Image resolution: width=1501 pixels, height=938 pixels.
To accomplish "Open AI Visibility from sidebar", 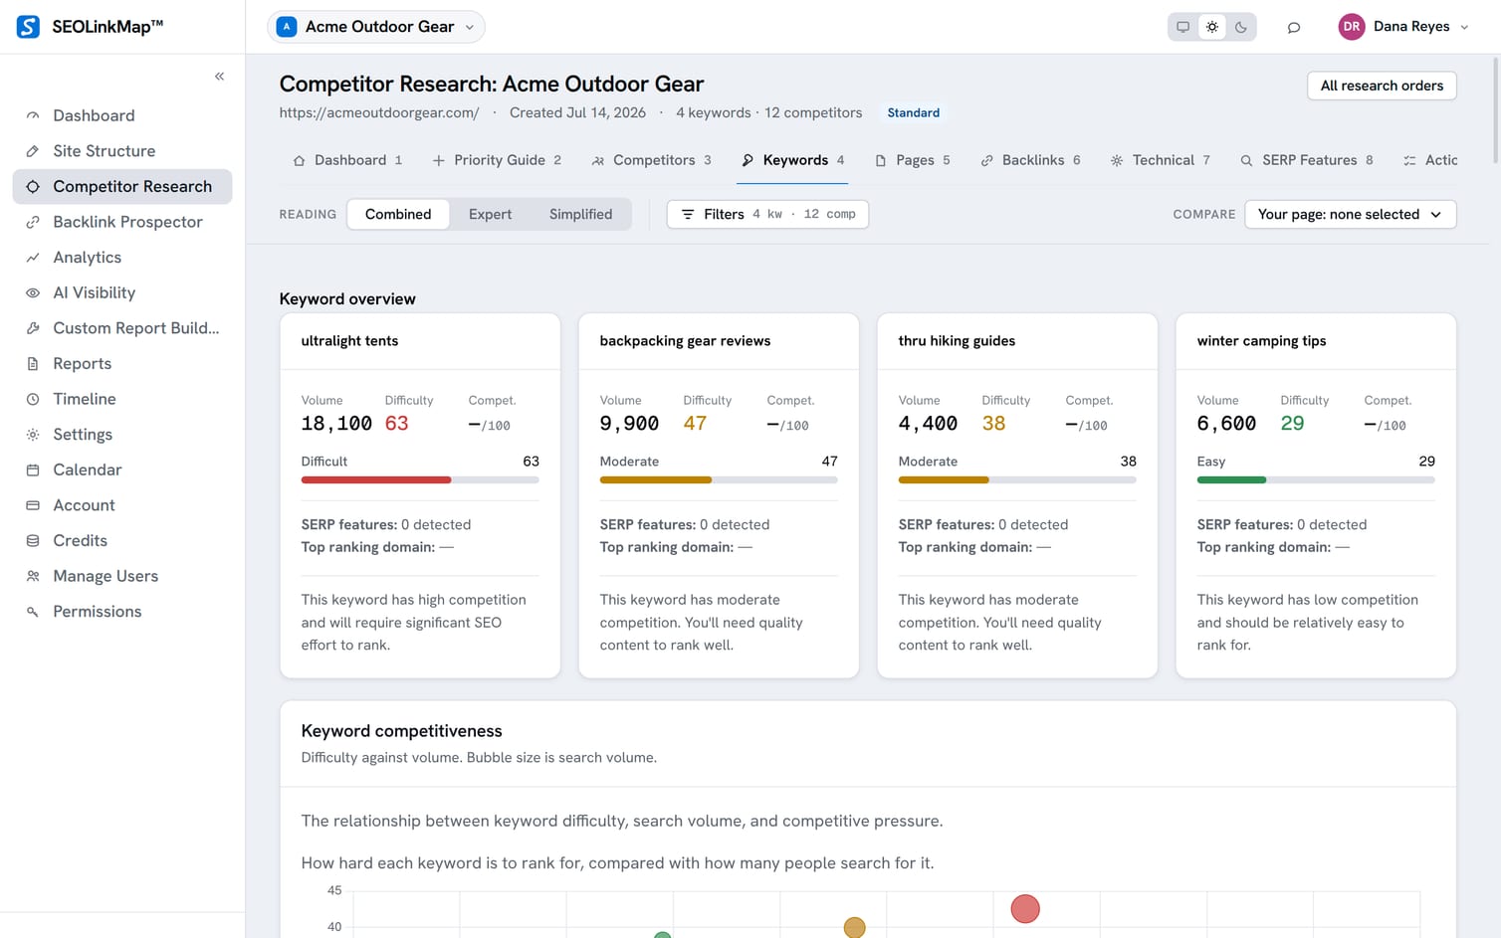I will (x=122, y=292).
